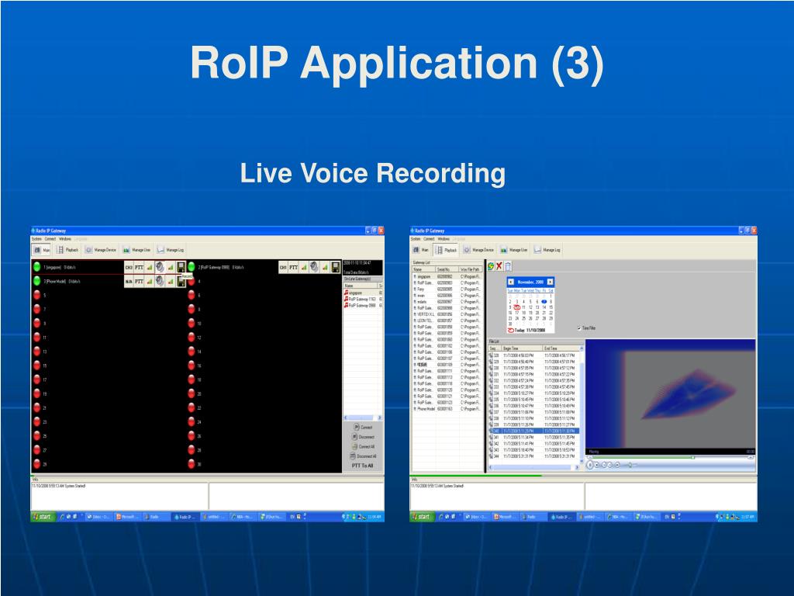Switch to Main tab in right window
794x596 pixels.
tap(421, 250)
